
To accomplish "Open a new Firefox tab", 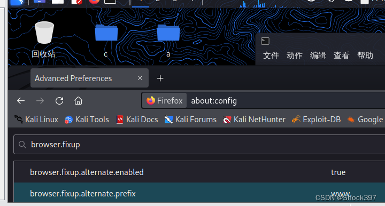I will coord(160,78).
